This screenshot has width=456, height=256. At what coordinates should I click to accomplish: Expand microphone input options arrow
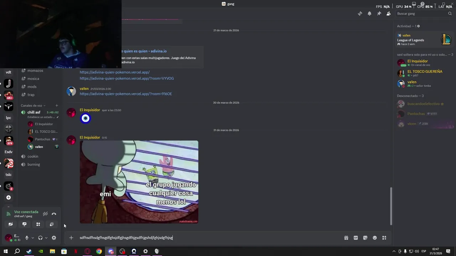coord(32,238)
